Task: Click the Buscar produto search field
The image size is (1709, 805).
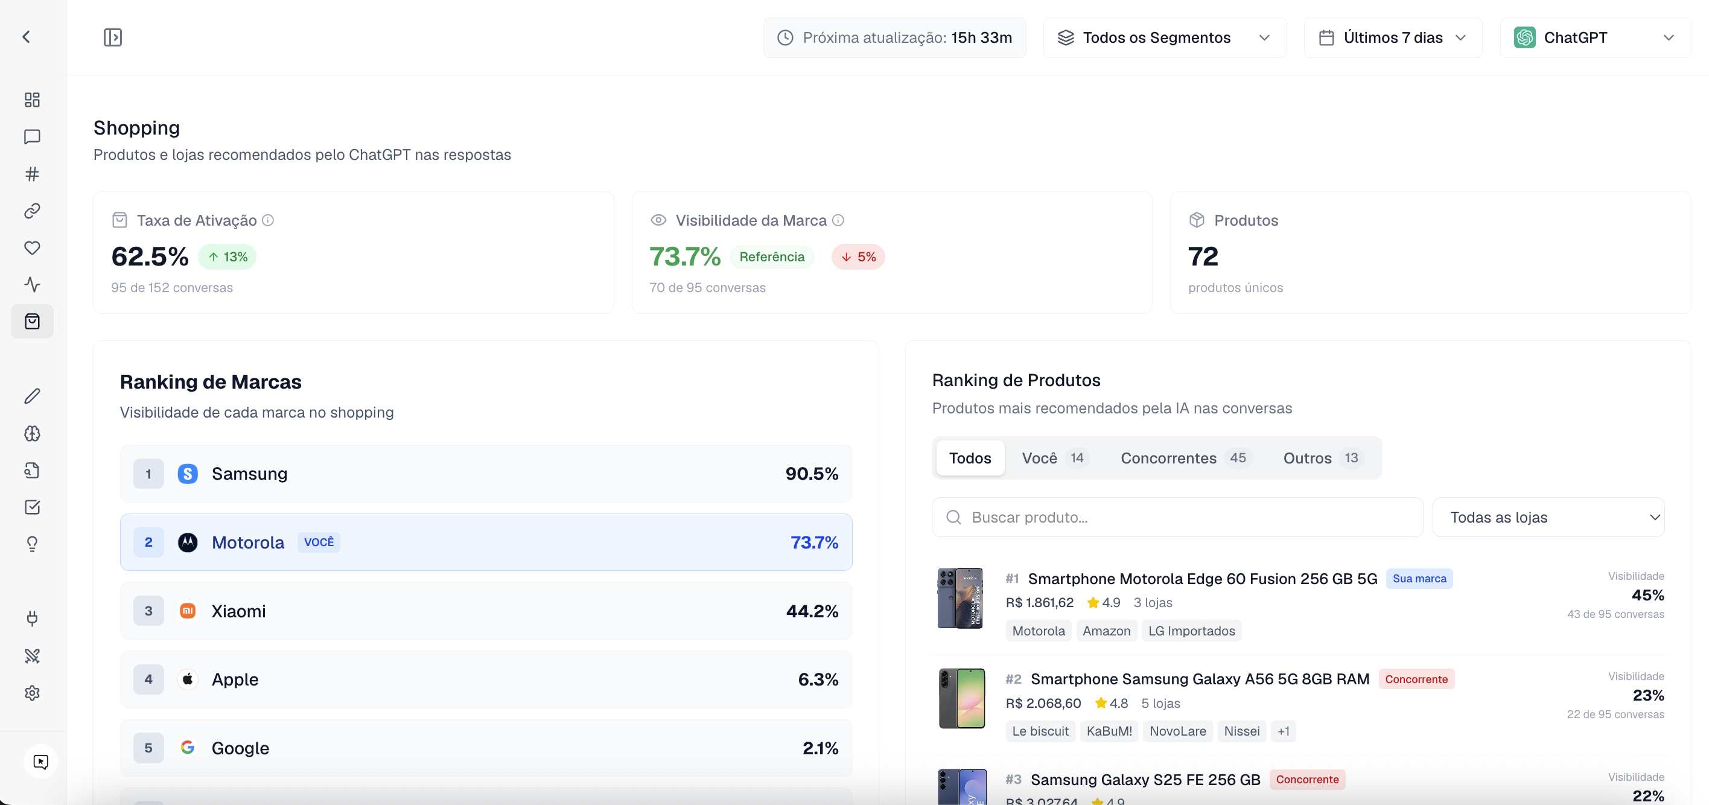Action: click(x=1177, y=517)
